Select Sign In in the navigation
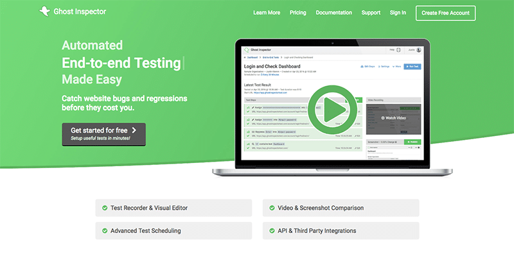The height and width of the screenshot is (256, 514). 398,13
